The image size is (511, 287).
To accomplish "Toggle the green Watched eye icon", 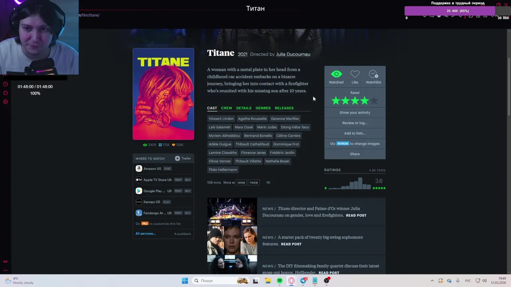I will click(x=337, y=74).
